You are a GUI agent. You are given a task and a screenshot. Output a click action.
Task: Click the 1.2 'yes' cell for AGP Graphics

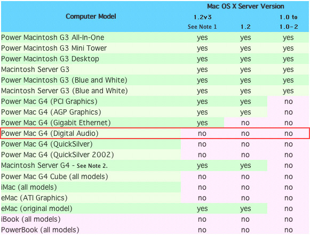pos(245,112)
